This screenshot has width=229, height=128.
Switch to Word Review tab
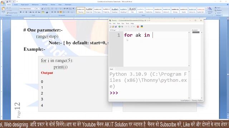53,5
